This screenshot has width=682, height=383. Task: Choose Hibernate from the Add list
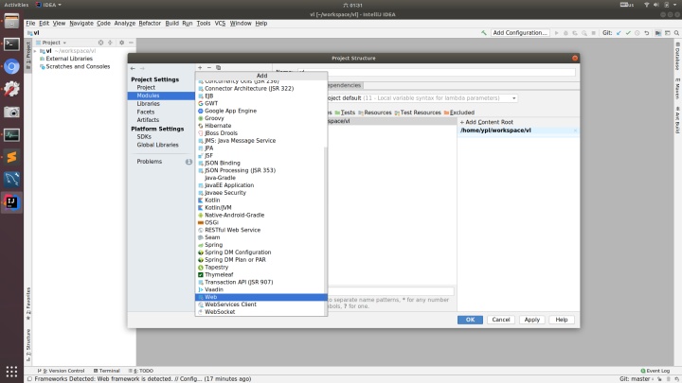tap(261, 126)
